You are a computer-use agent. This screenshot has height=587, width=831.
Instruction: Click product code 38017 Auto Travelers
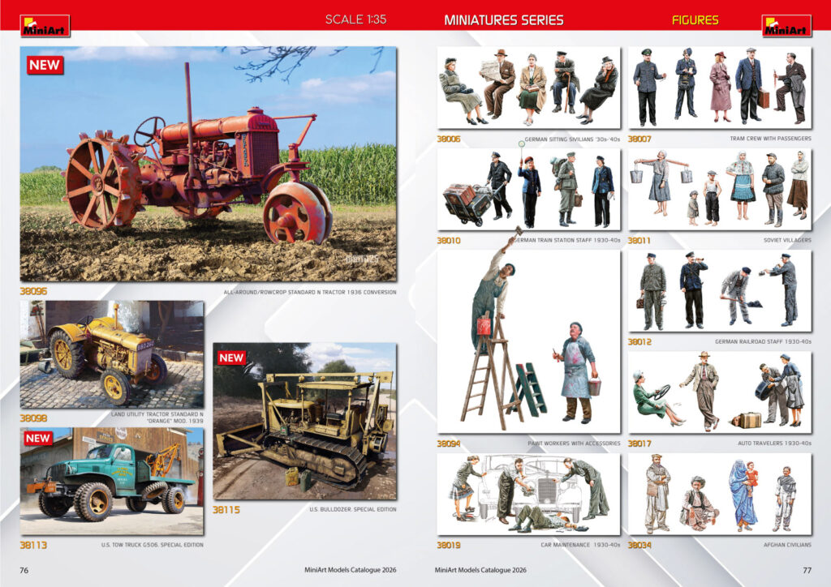639,443
